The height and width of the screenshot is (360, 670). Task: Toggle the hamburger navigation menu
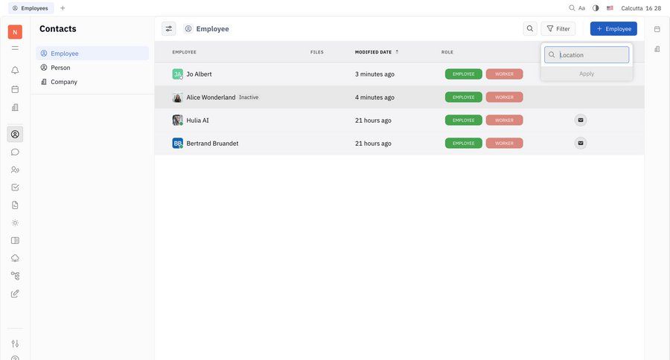(x=15, y=48)
